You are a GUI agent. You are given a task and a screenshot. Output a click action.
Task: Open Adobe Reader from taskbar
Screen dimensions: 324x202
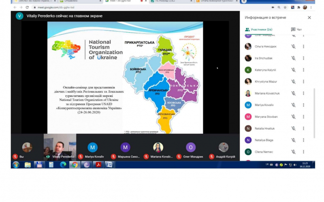coord(98,165)
